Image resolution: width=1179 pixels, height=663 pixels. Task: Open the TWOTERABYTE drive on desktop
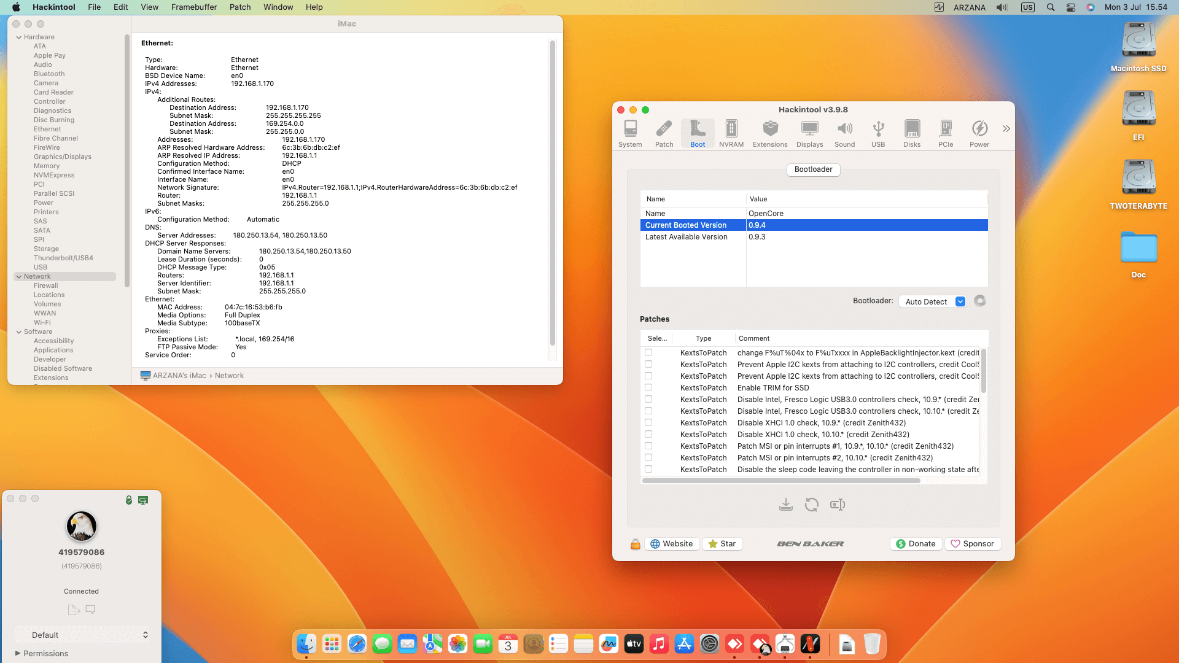pos(1138,185)
